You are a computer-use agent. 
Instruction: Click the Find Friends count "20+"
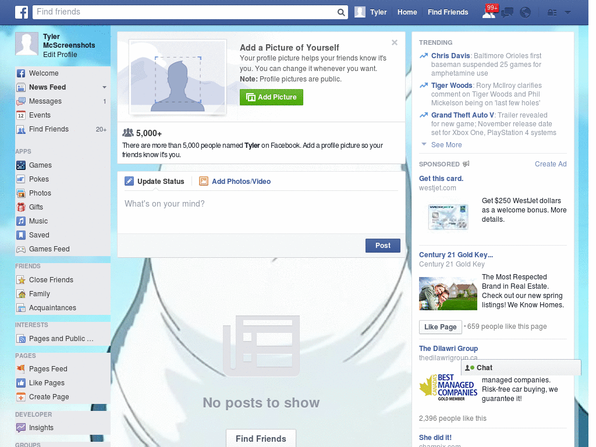[x=101, y=130]
